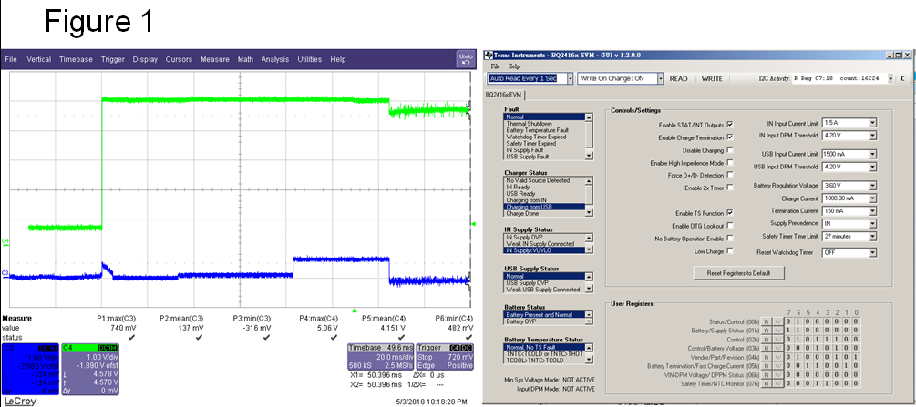This screenshot has height=407, width=916.
Task: Select Charge Done in Charger Status list
Action: [x=544, y=213]
